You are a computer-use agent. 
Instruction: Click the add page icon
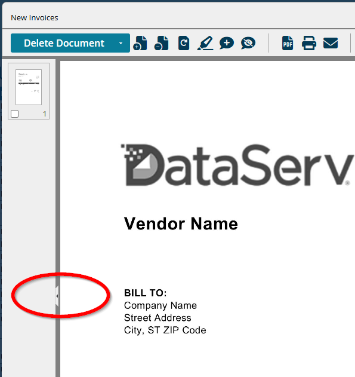(x=140, y=43)
